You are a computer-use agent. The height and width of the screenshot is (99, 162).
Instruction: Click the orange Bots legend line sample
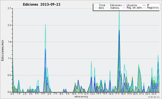pos(96,8)
